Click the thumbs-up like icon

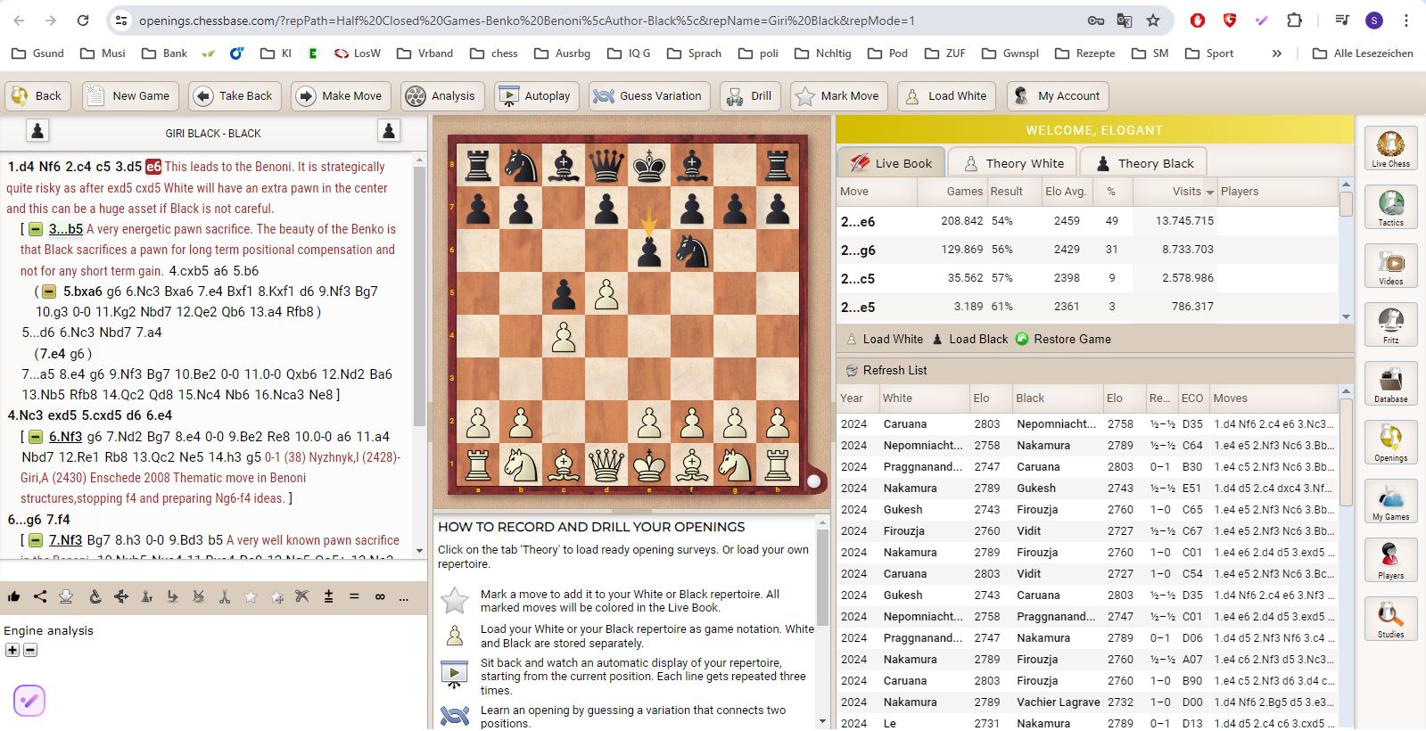(x=14, y=596)
